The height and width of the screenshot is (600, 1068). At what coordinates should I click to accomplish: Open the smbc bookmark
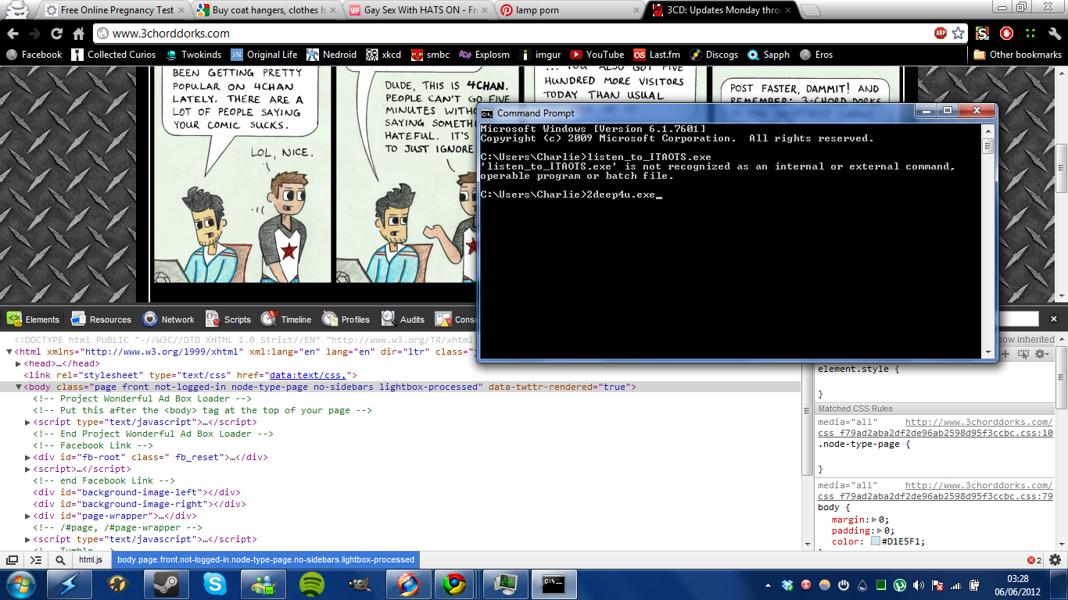click(431, 55)
